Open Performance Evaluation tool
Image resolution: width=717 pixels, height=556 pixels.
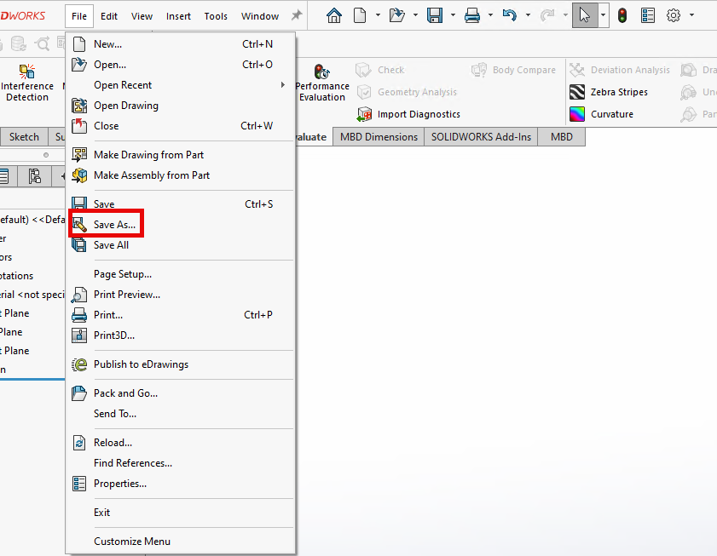tap(322, 83)
